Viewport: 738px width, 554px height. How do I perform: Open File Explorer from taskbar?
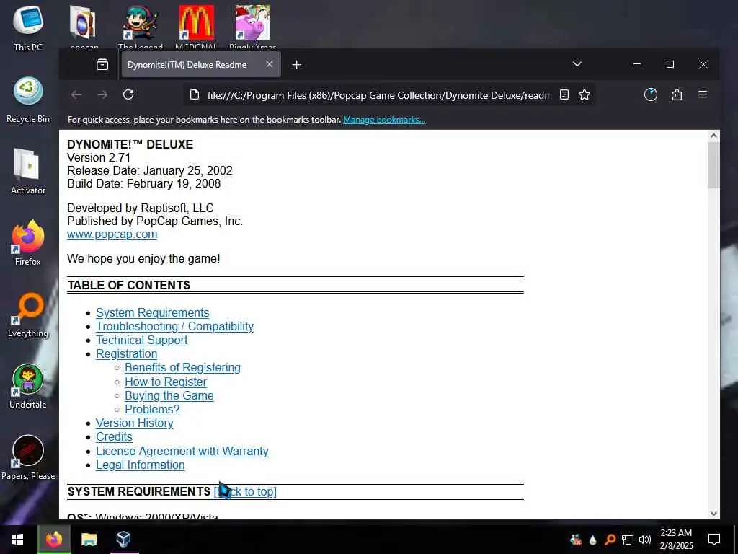pos(89,540)
